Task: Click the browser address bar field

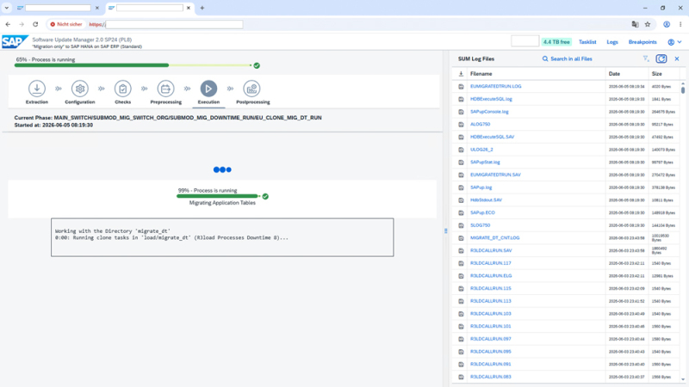Action: (174, 24)
